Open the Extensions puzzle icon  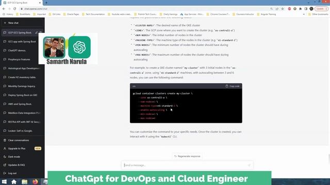[300, 9]
